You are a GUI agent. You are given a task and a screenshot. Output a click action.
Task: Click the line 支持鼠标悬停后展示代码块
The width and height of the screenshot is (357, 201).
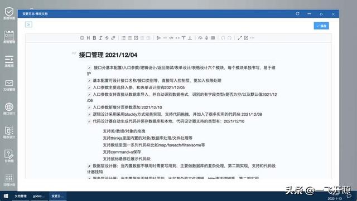tap(127, 159)
